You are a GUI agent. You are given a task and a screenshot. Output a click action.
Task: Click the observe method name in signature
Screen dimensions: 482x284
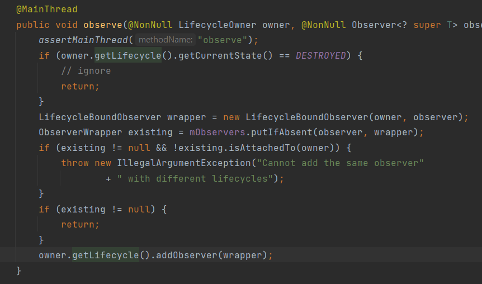click(x=103, y=25)
